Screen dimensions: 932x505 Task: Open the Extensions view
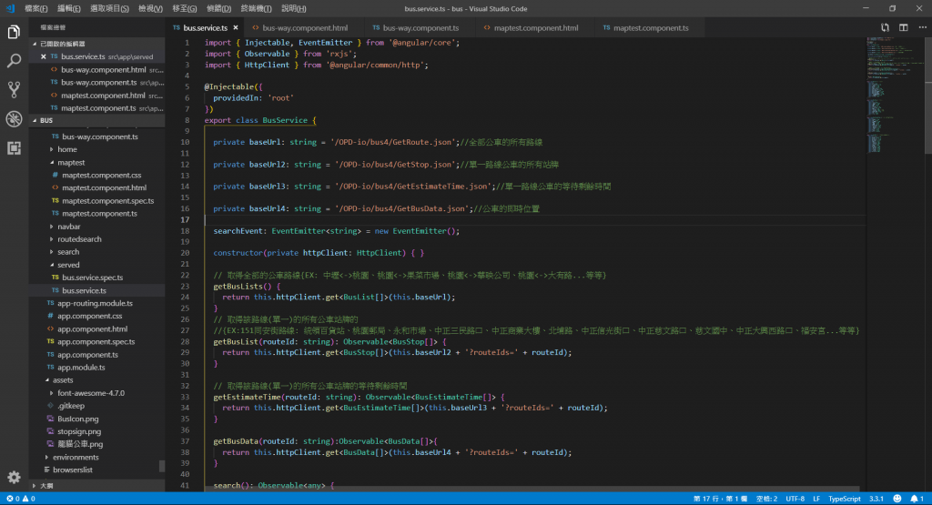point(14,148)
